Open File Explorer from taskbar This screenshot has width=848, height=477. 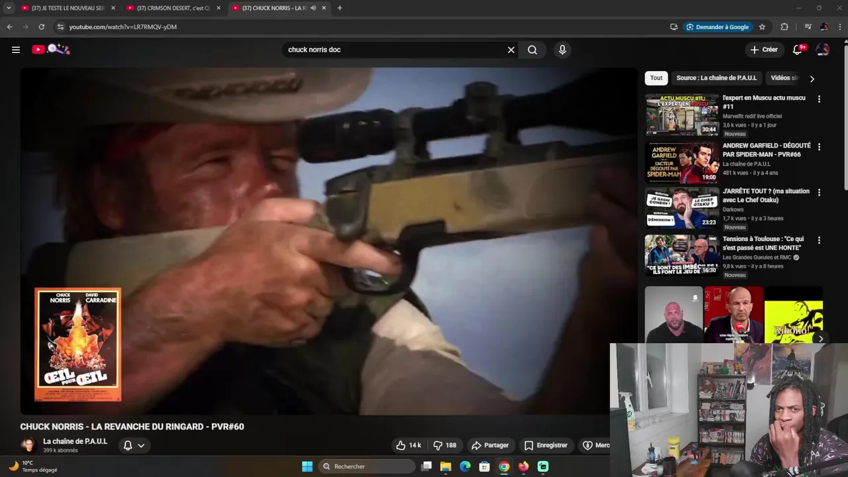click(446, 466)
